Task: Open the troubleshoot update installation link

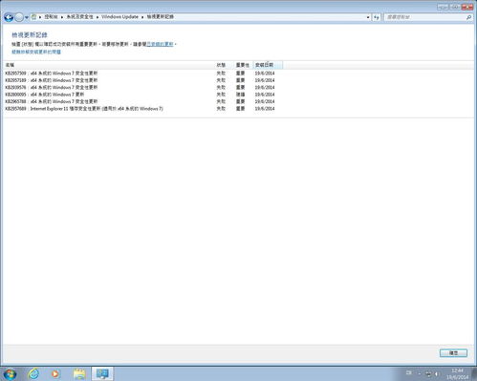Action: point(36,52)
